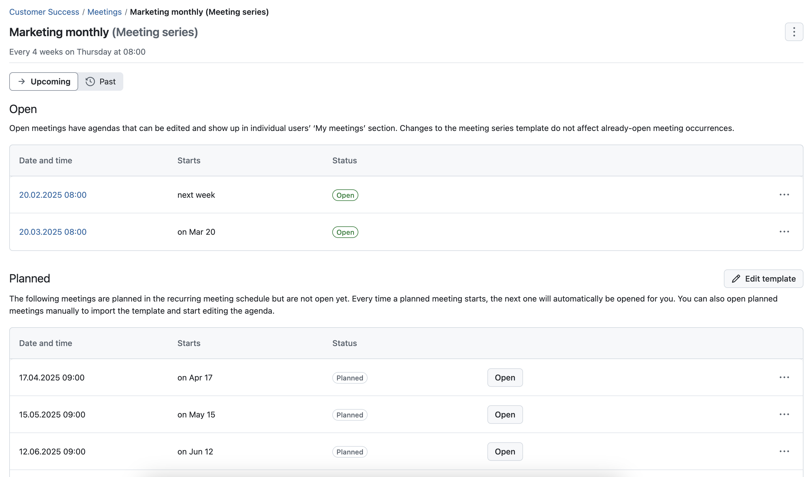This screenshot has width=811, height=477.
Task: Open the 20.02.2025 08:00 meeting link
Action: coord(52,195)
